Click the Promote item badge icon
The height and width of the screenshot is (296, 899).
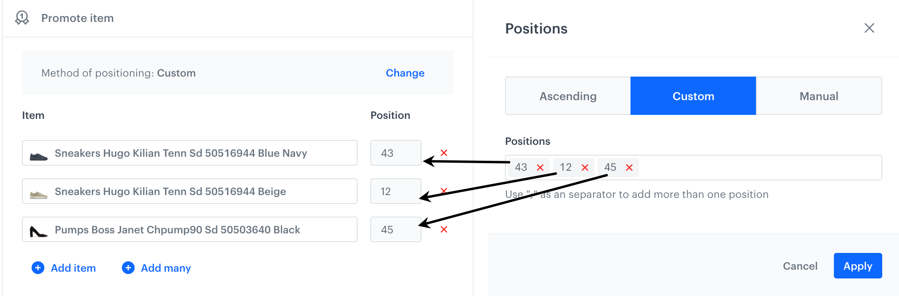[x=22, y=18]
